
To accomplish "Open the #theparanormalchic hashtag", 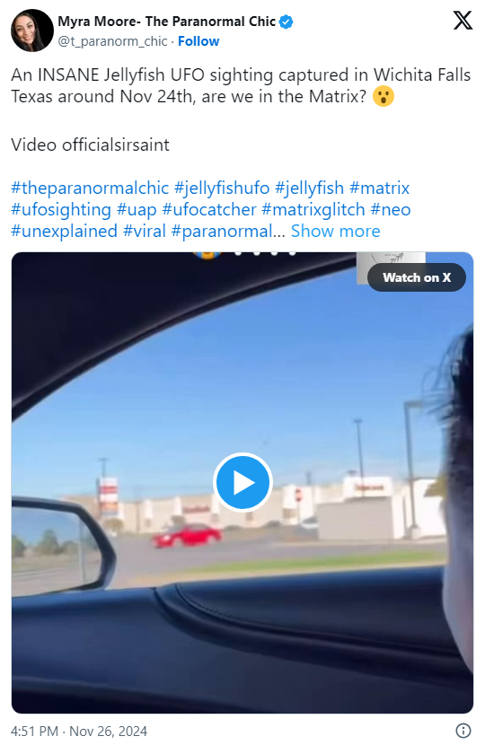I will click(90, 188).
